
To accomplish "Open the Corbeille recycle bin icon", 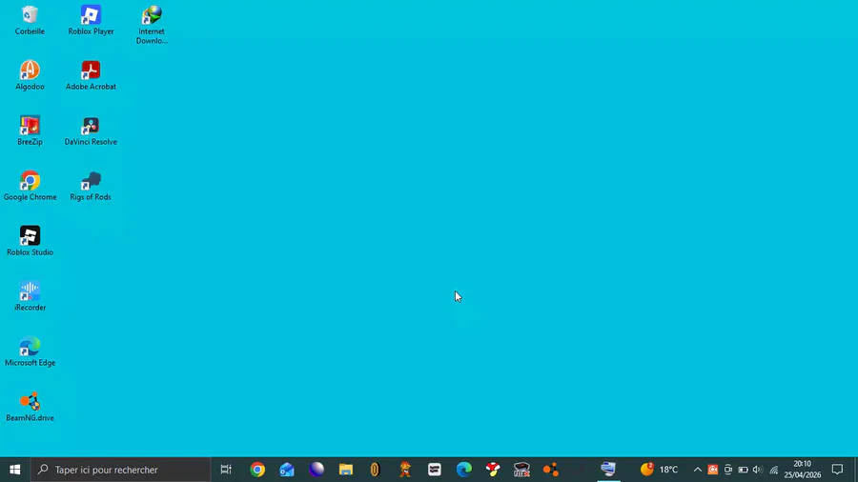I will point(30,21).
